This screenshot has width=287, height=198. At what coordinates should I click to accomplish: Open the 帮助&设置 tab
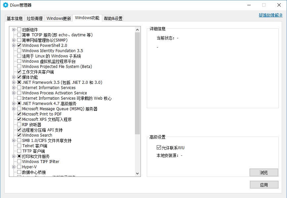point(113,18)
